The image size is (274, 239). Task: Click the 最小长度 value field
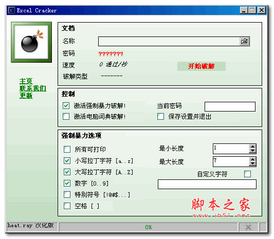[231, 149]
